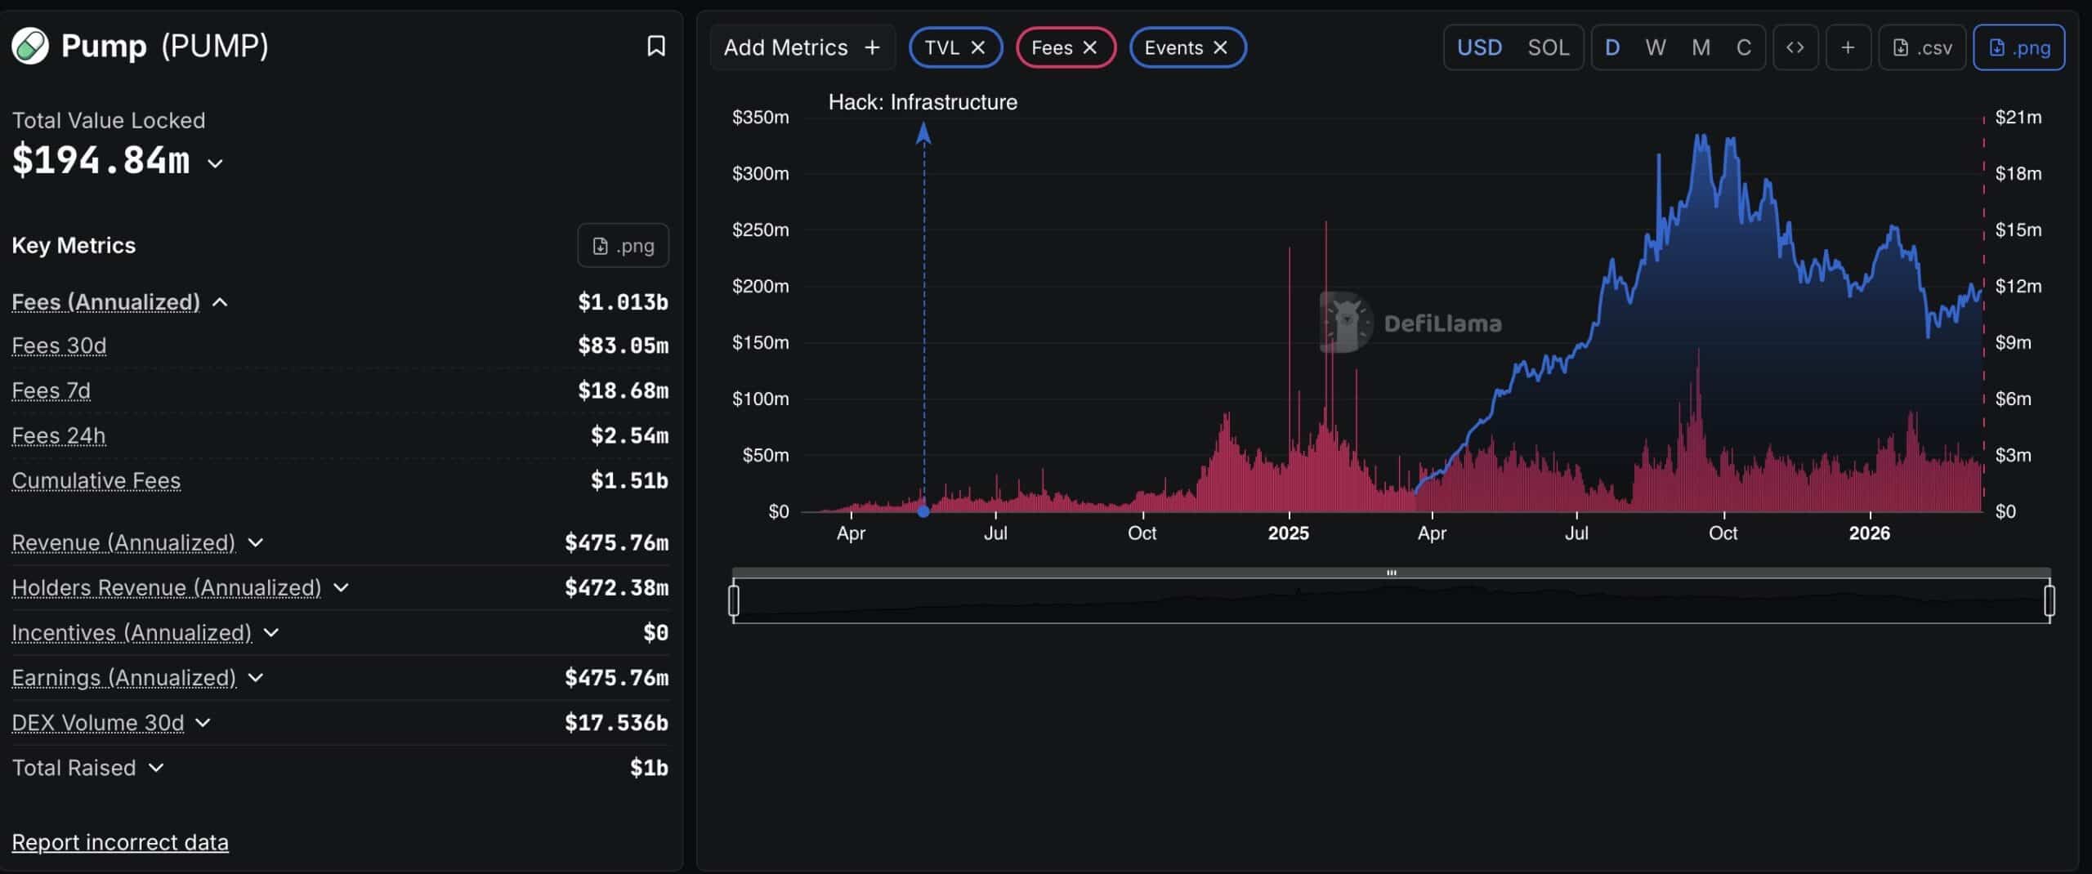2092x874 pixels.
Task: Open the embed code view
Action: pos(1796,47)
